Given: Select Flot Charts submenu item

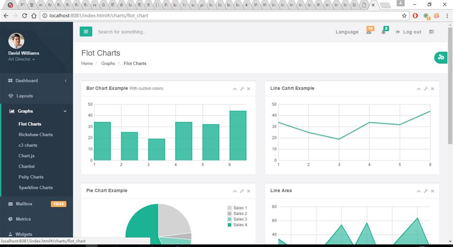Looking at the screenshot, I should 30,124.
